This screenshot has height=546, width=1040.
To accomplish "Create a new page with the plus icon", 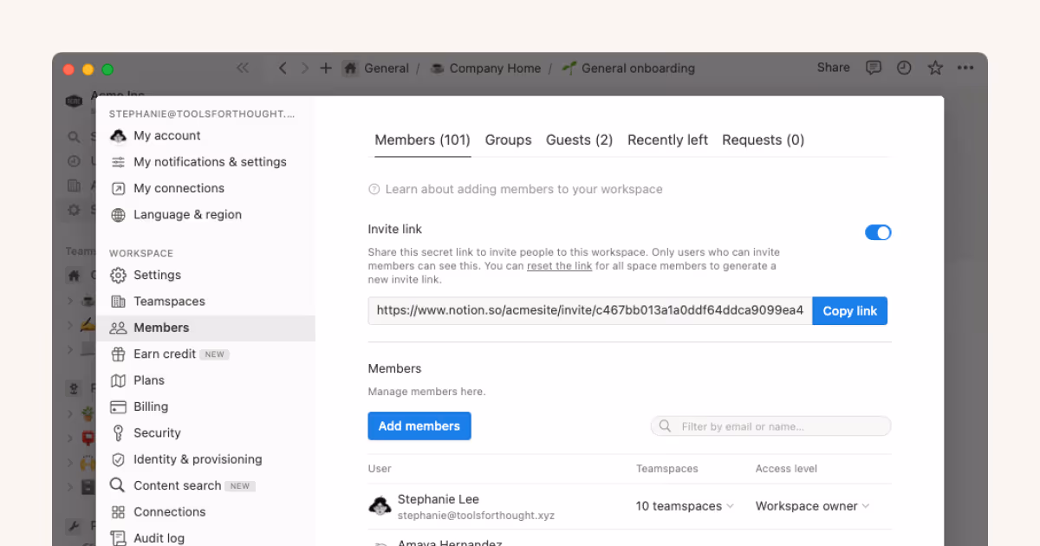I will 325,67.
